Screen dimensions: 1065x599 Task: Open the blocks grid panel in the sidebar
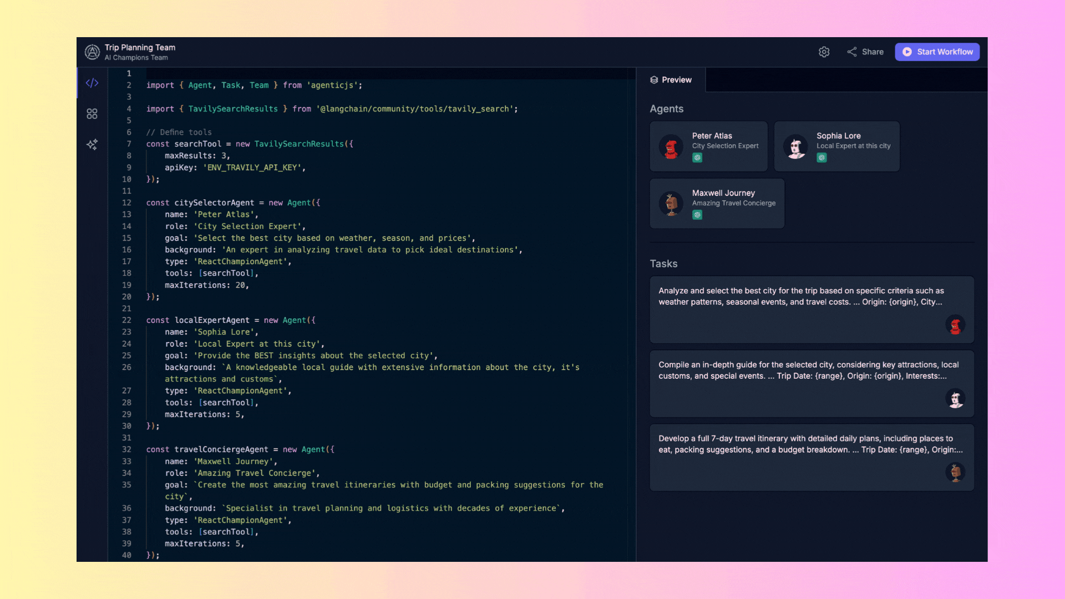click(92, 114)
